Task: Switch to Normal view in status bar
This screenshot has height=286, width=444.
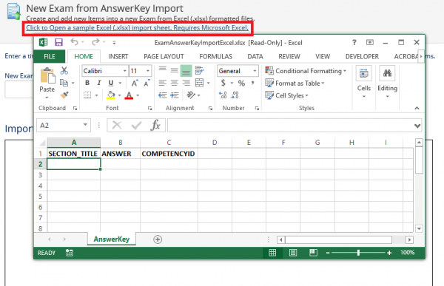Action: click(272, 253)
